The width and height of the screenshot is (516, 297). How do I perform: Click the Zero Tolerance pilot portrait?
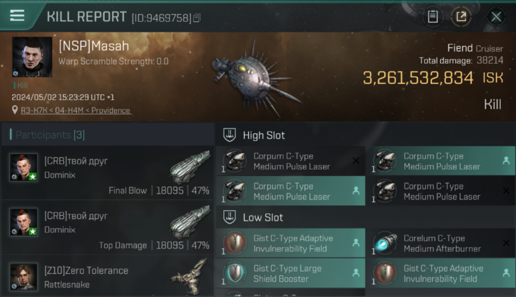tap(24, 276)
